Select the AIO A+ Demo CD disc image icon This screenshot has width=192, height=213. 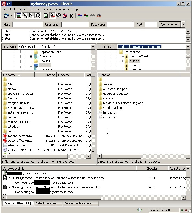[x=5, y=150]
